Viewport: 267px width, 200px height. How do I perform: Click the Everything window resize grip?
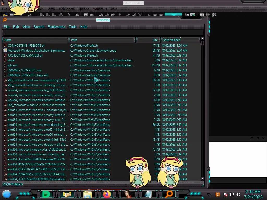click(203, 185)
